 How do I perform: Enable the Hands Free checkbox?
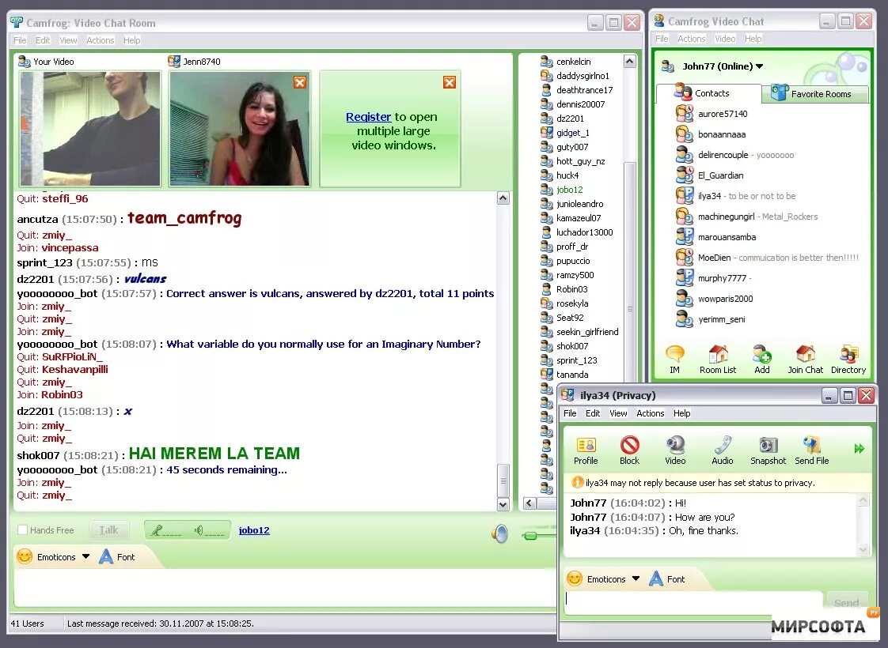[21, 529]
